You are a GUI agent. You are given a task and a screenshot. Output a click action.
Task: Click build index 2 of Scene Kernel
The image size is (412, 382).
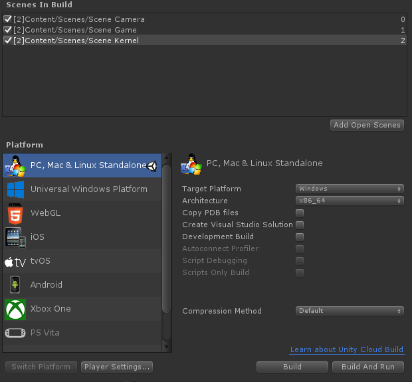pos(403,41)
